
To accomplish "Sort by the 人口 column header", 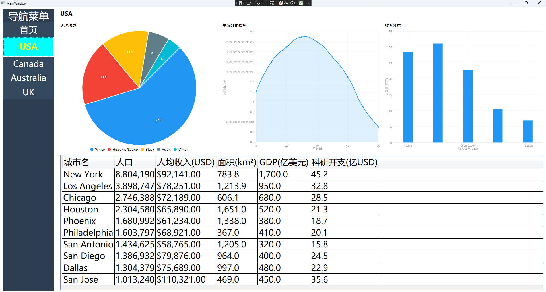I will (135, 162).
